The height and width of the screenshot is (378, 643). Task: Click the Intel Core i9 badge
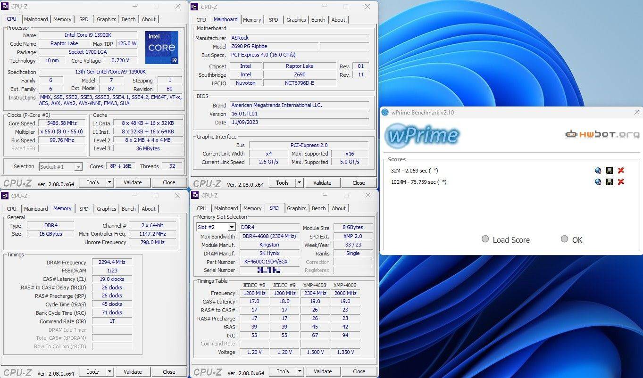[x=162, y=48]
